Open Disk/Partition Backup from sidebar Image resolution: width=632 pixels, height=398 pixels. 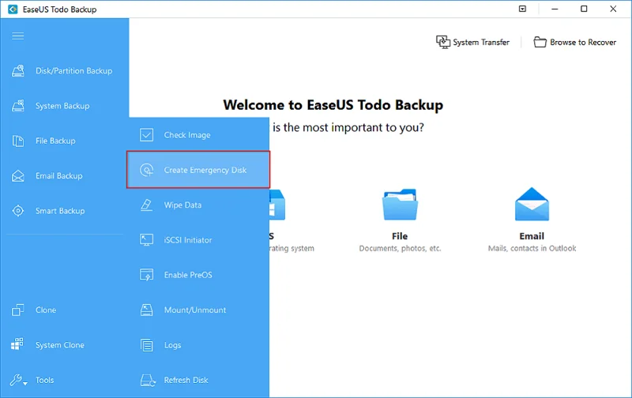tap(63, 71)
